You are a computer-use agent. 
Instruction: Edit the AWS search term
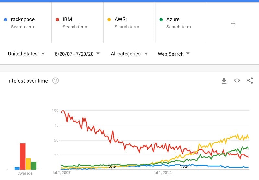pos(120,19)
